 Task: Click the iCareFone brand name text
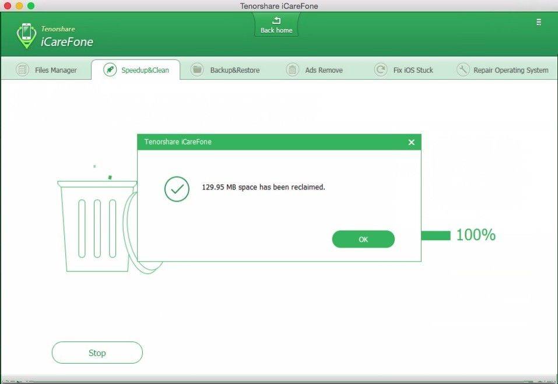coord(67,42)
